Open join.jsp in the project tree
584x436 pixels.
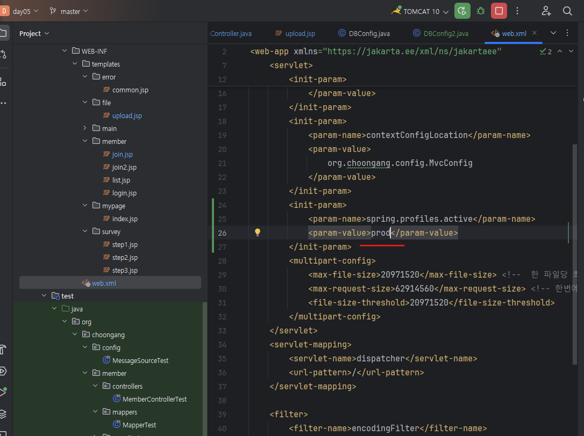click(122, 155)
